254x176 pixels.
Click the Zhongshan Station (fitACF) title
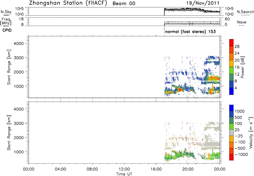tap(68, 3)
